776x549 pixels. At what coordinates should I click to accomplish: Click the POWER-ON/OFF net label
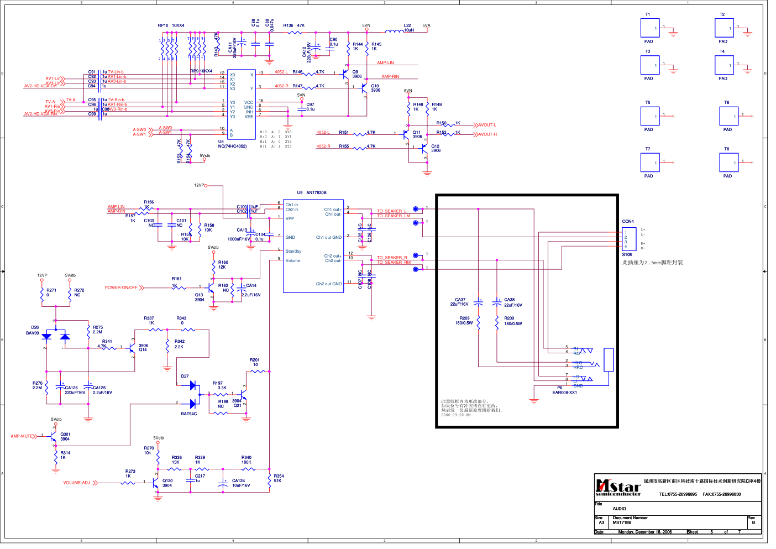coord(122,287)
